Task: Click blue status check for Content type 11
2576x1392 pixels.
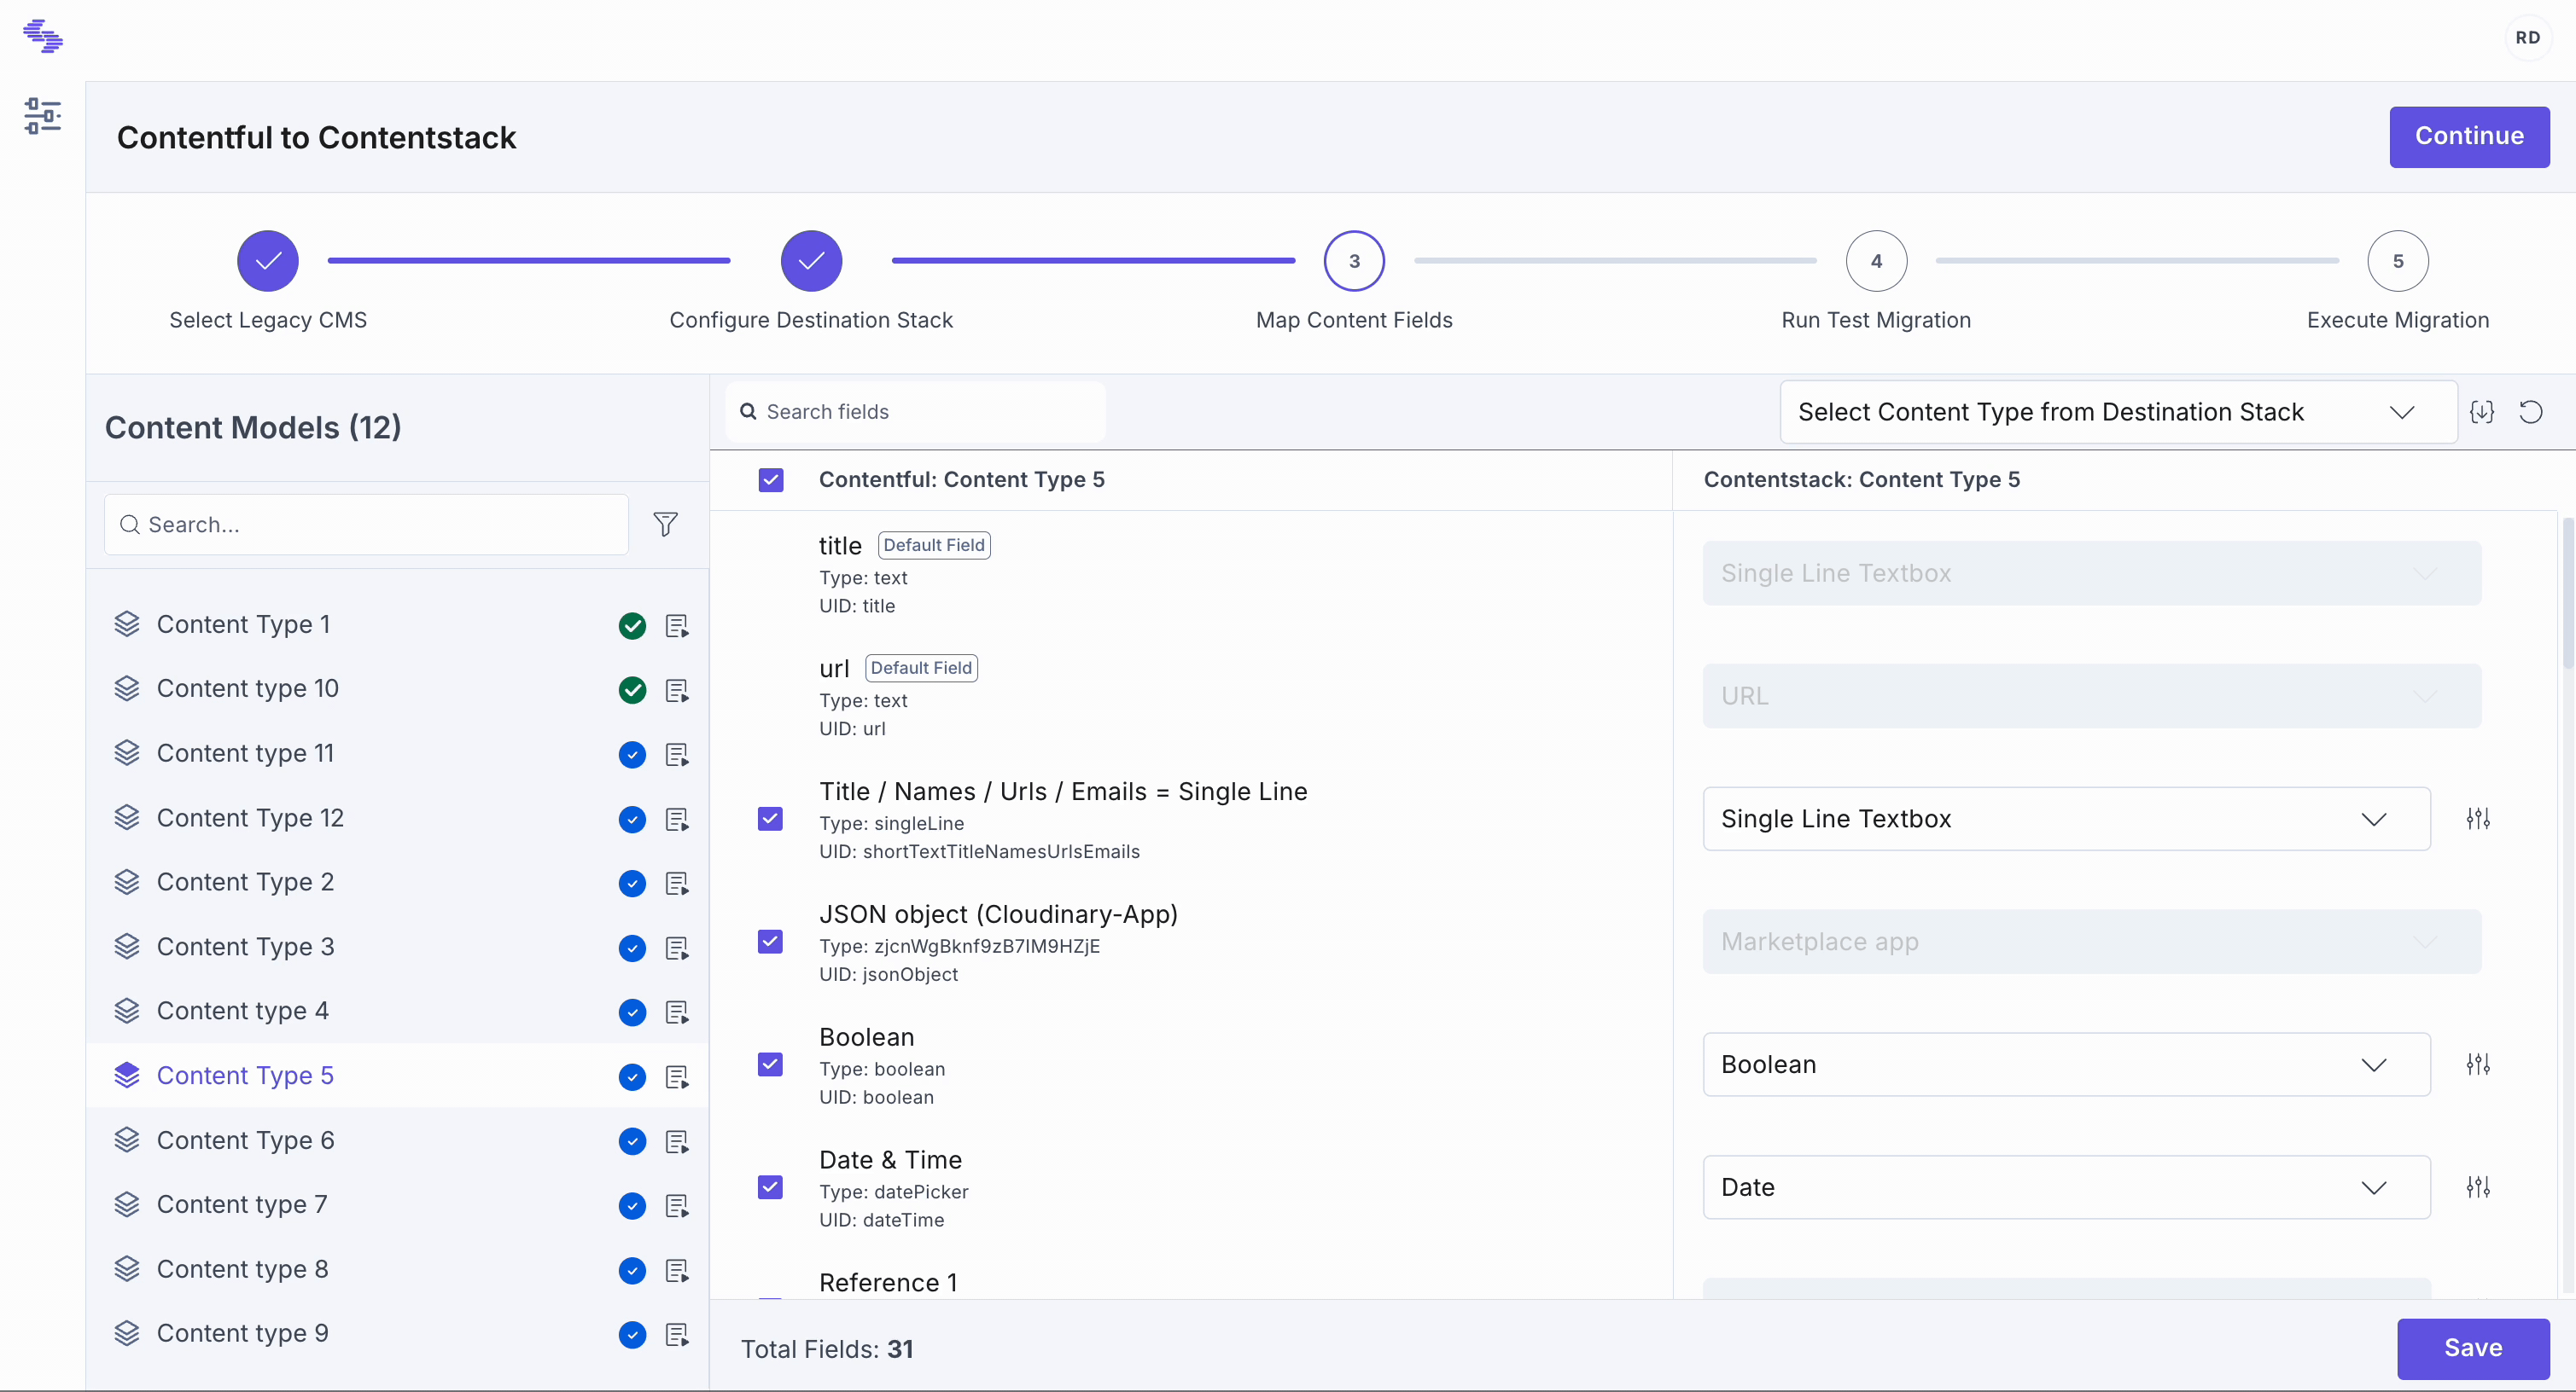Action: coord(632,755)
